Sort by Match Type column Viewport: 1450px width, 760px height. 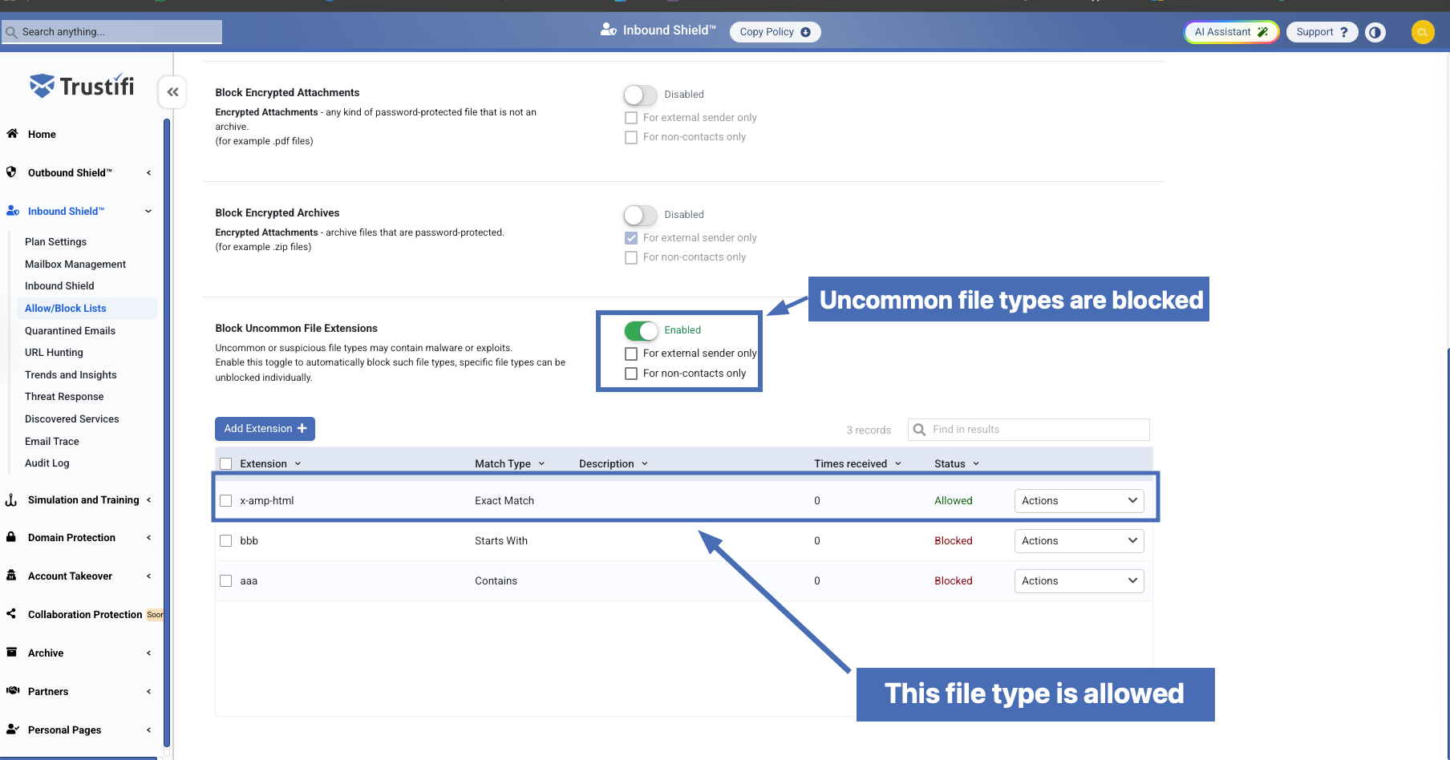[x=510, y=463]
